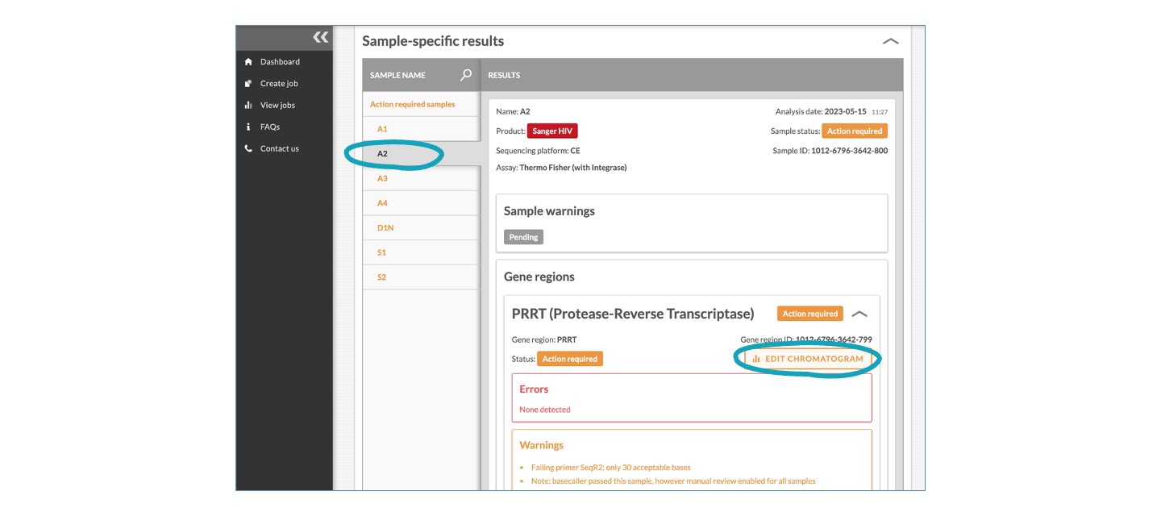The height and width of the screenshot is (516, 1161).
Task: Click the Create job icon
Action: [248, 84]
